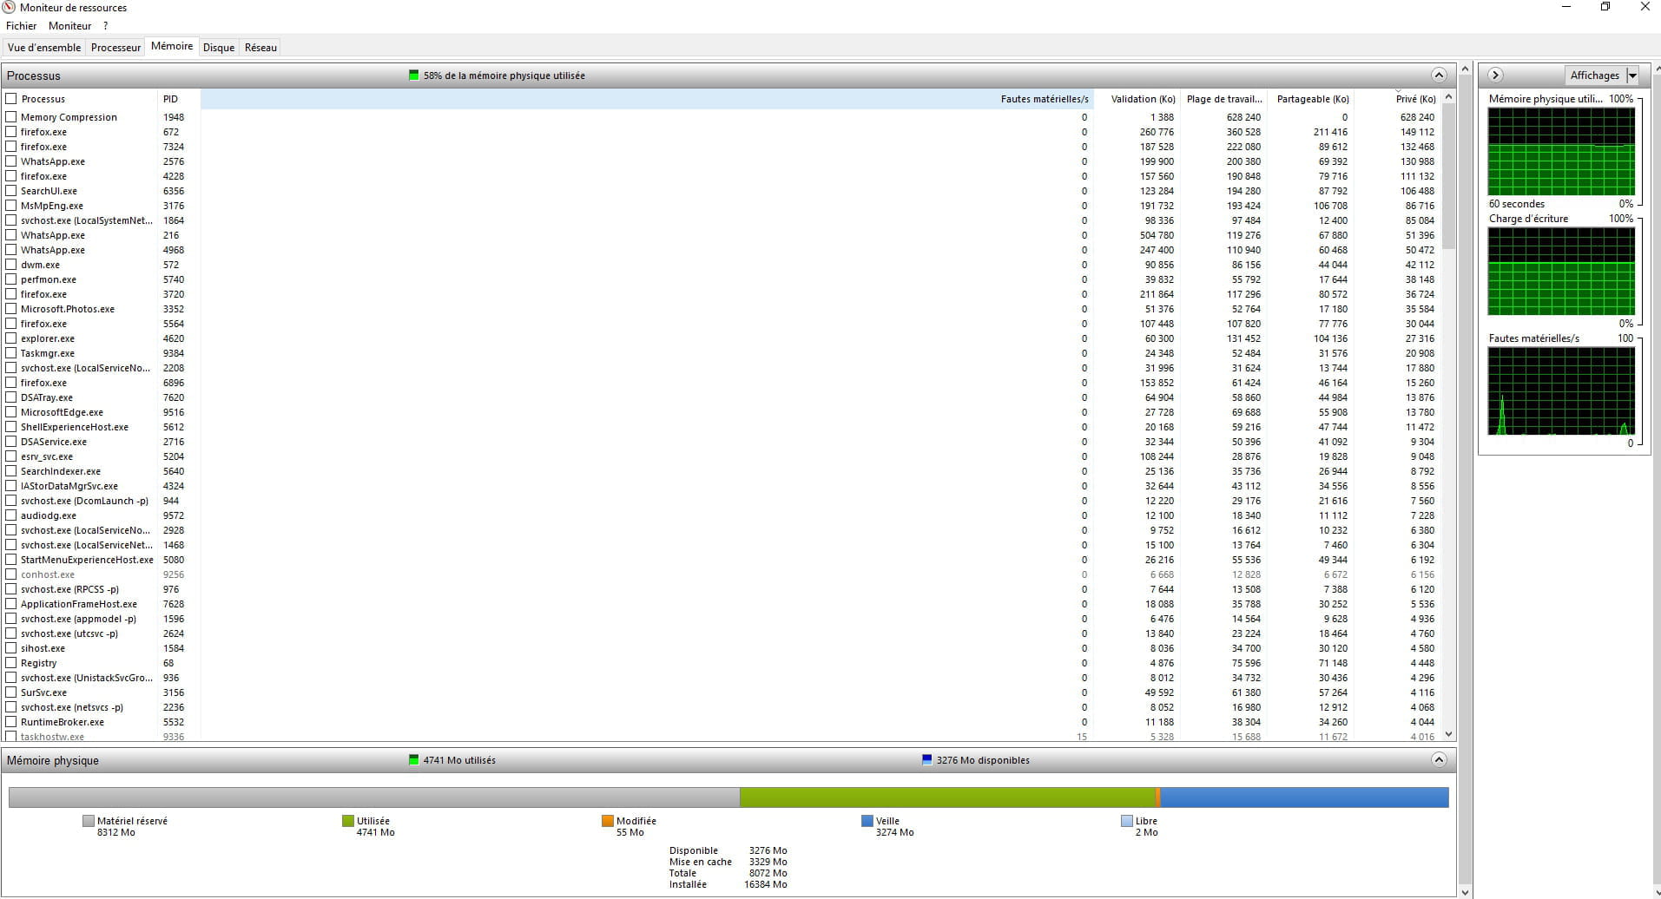Click the blue Mo disponibles indicator icon
Image resolution: width=1661 pixels, height=899 pixels.
(x=927, y=759)
